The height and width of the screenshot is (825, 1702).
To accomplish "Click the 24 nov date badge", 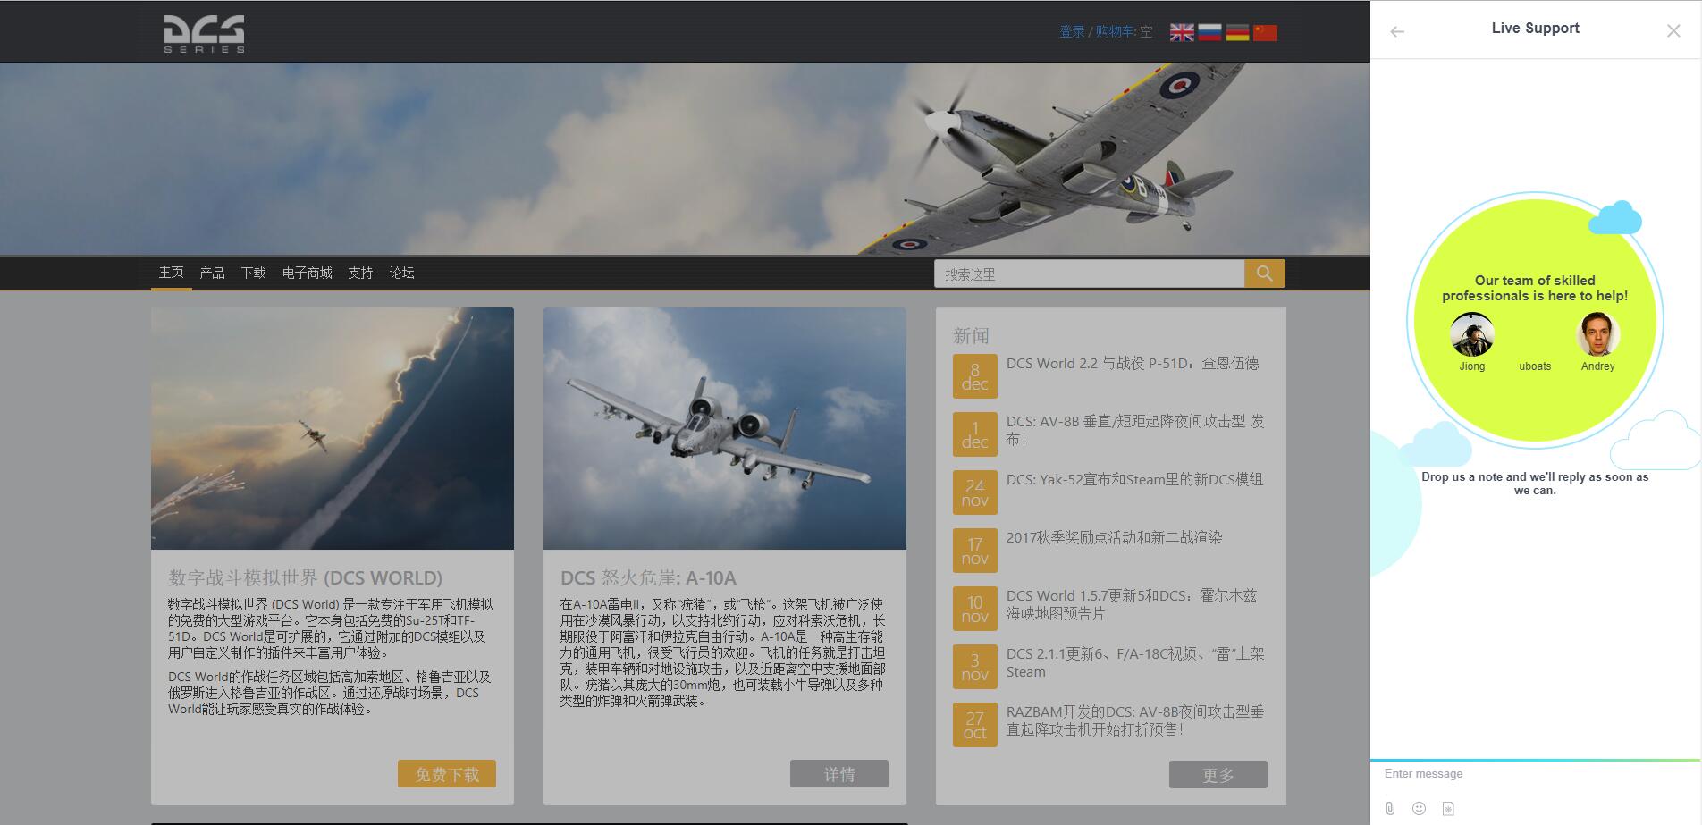I will [974, 492].
